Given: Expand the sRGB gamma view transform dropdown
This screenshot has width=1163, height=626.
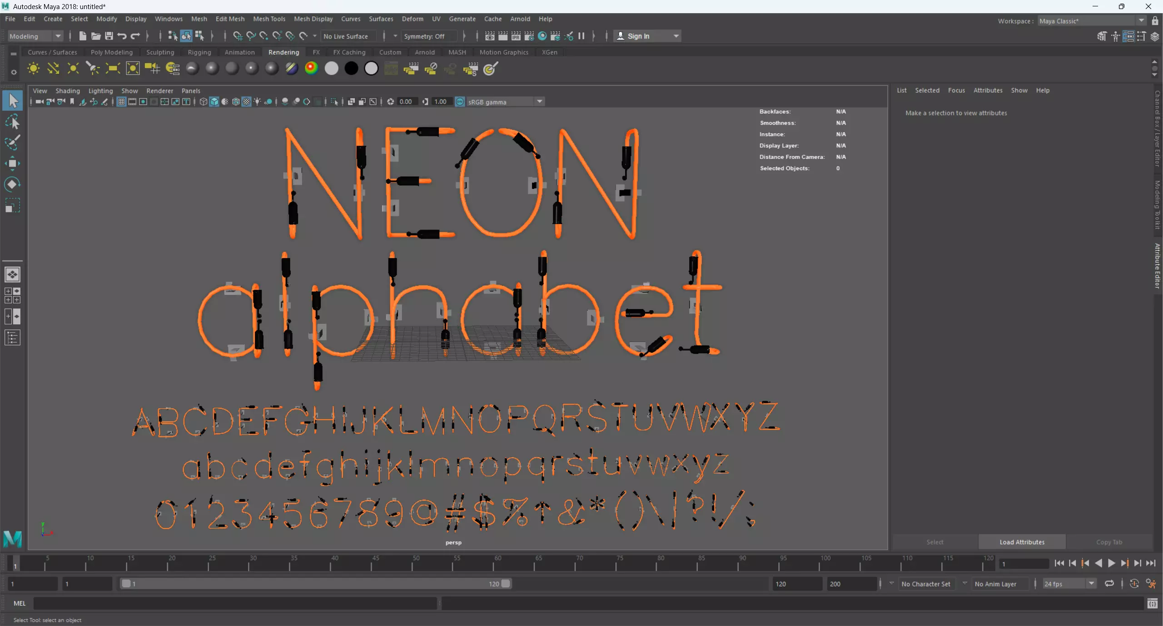Looking at the screenshot, I should pyautogui.click(x=539, y=102).
